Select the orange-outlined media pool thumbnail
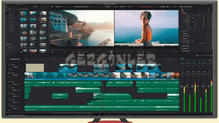Viewport: 219px width, 123px height. (43, 20)
